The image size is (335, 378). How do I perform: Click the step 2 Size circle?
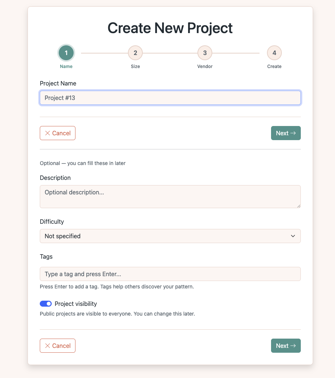[135, 52]
